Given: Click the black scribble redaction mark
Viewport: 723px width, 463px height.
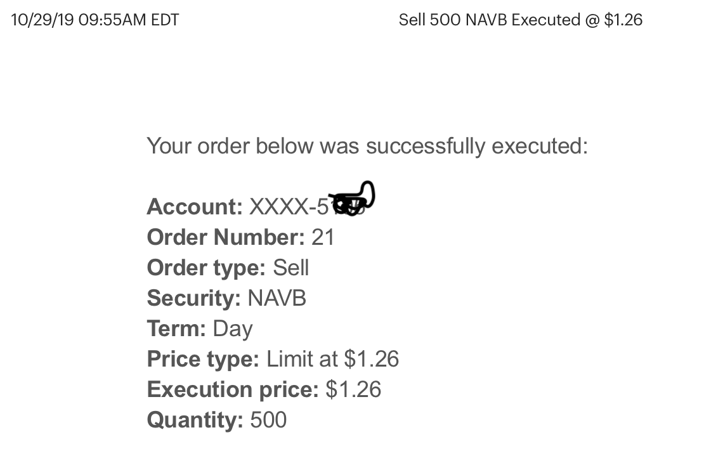Looking at the screenshot, I should pos(353,200).
